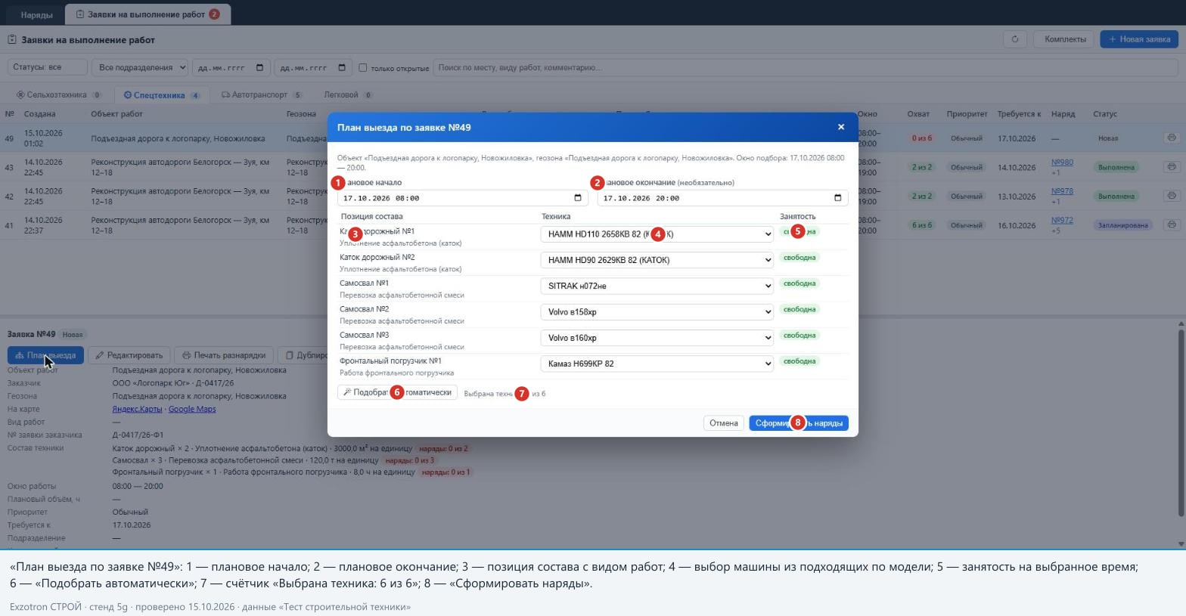1186x616 pixels.
Task: Open Google Maps link
Action: tap(192, 409)
